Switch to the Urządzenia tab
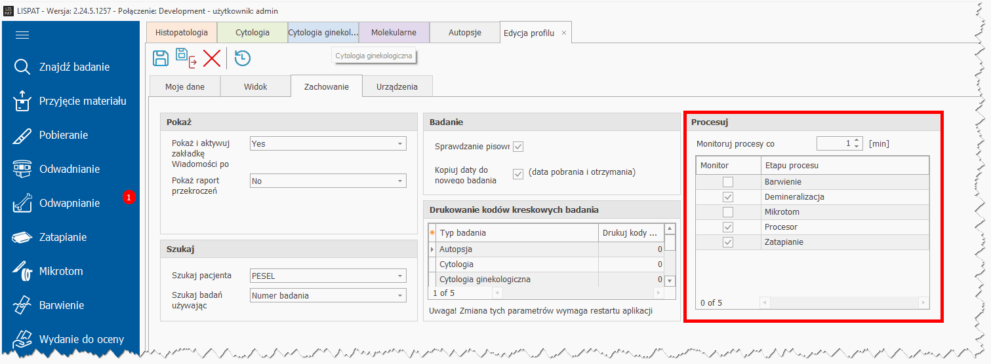This screenshot has width=991, height=364. point(397,87)
